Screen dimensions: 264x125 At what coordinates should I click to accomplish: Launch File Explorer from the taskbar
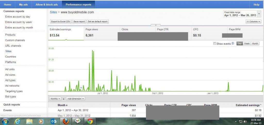click(29, 121)
